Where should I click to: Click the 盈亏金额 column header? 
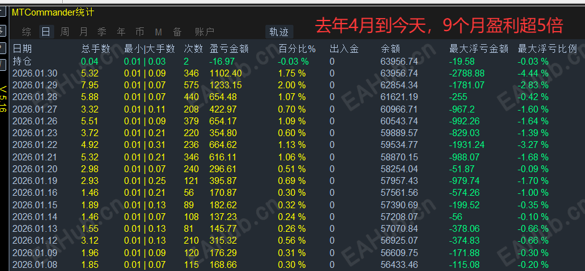tap(229, 48)
